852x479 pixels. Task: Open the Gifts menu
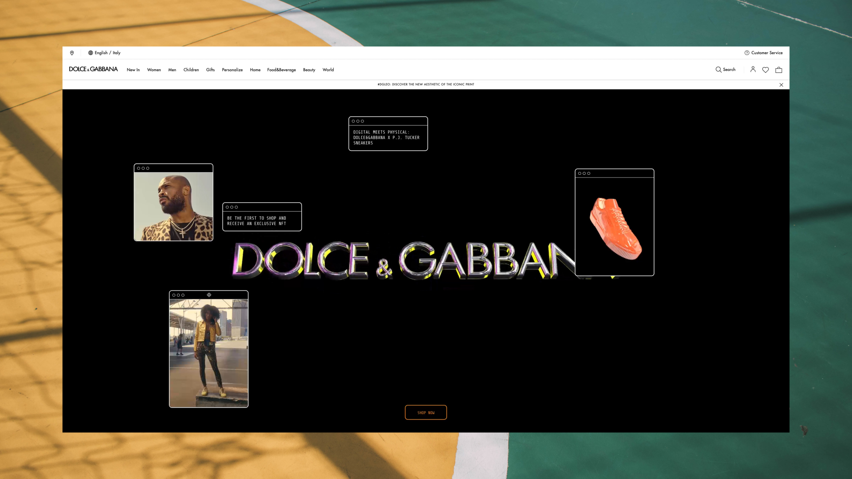[x=210, y=70]
